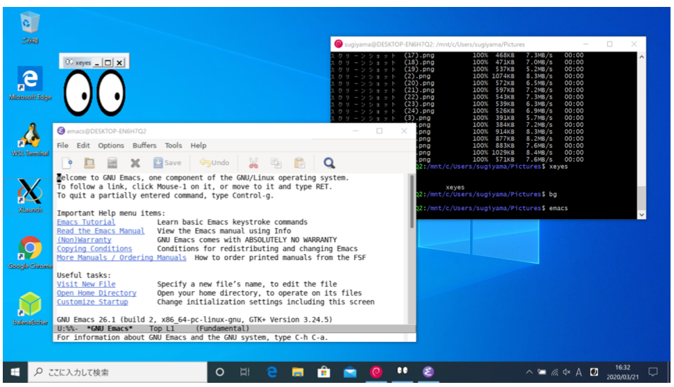Click the close buffer X icon in Emacs toolbar
This screenshot has width=674, height=387.
[135, 163]
